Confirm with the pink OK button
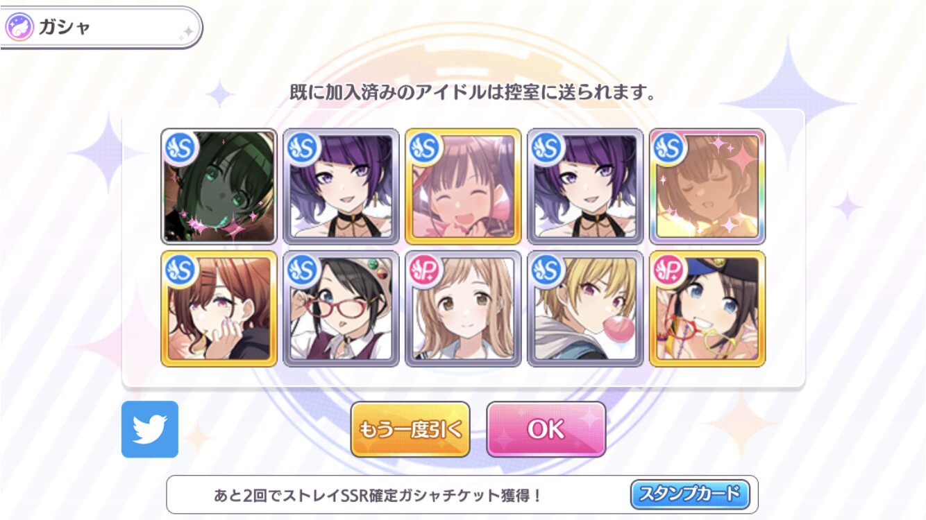This screenshot has height=520, width=926. (546, 429)
